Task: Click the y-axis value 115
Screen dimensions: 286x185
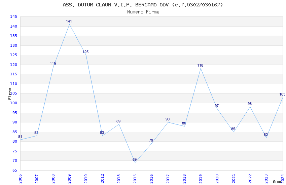Action: pyautogui.click(x=14, y=74)
